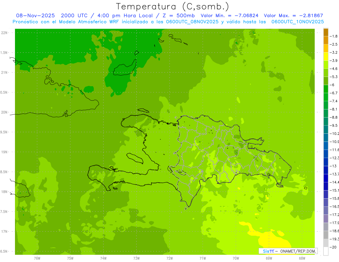Pick the lime swatch between -3.9 and -4.6
This screenshot has width=339, height=262.
tap(326, 65)
